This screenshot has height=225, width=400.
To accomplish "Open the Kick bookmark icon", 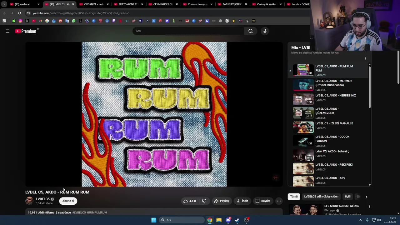I will click(x=14, y=21).
